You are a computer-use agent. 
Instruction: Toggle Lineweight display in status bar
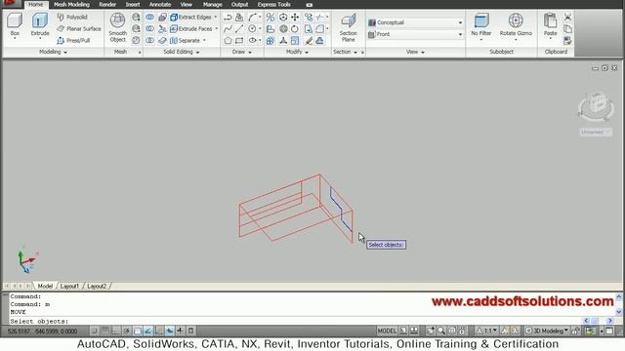tap(180, 331)
